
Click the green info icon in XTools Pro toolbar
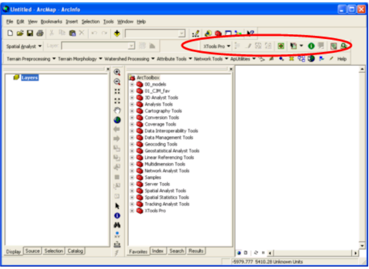click(x=311, y=46)
